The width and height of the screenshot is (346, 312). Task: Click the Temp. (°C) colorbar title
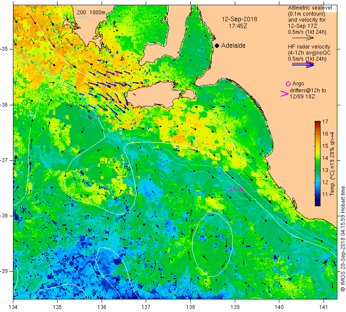332,164
